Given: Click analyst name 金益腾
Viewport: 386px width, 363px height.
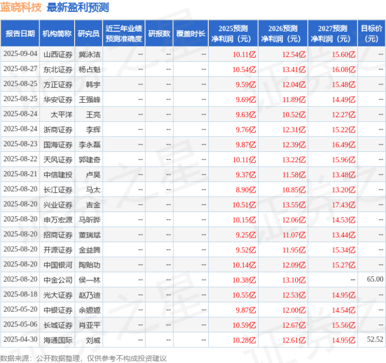Looking at the screenshot, I should [x=89, y=250].
